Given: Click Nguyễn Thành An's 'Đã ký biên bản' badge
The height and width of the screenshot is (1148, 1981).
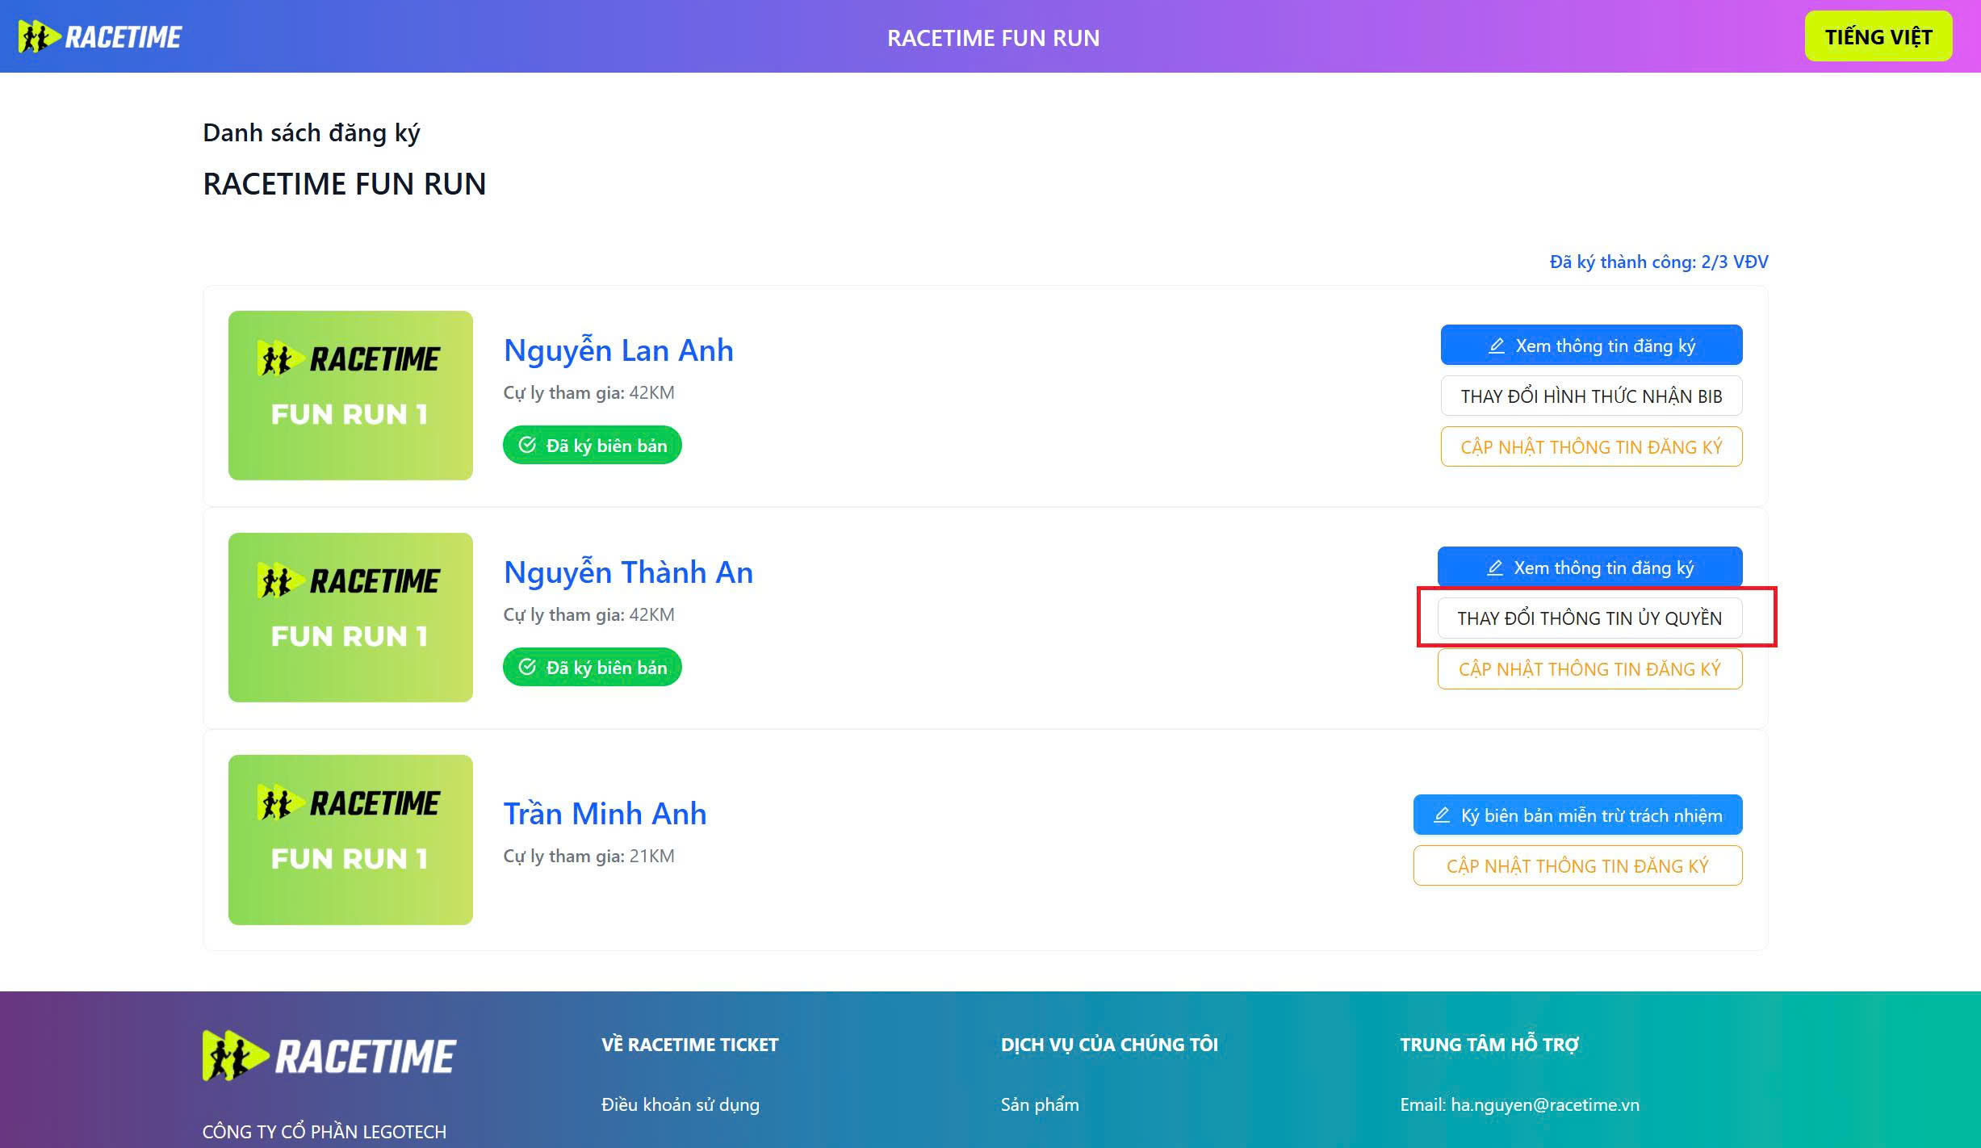Looking at the screenshot, I should coord(593,668).
